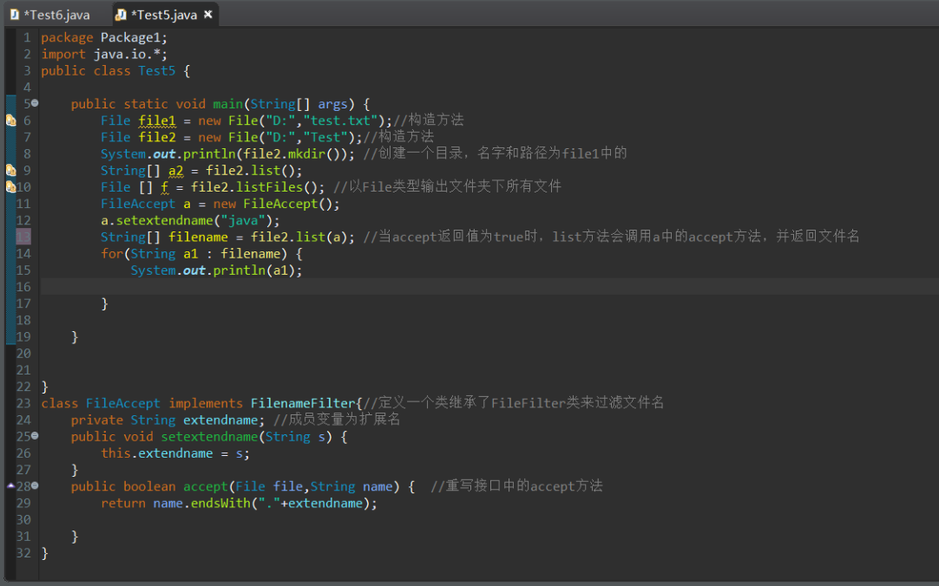939x586 pixels.
Task: Close the Test5.java tab
Action: point(208,15)
